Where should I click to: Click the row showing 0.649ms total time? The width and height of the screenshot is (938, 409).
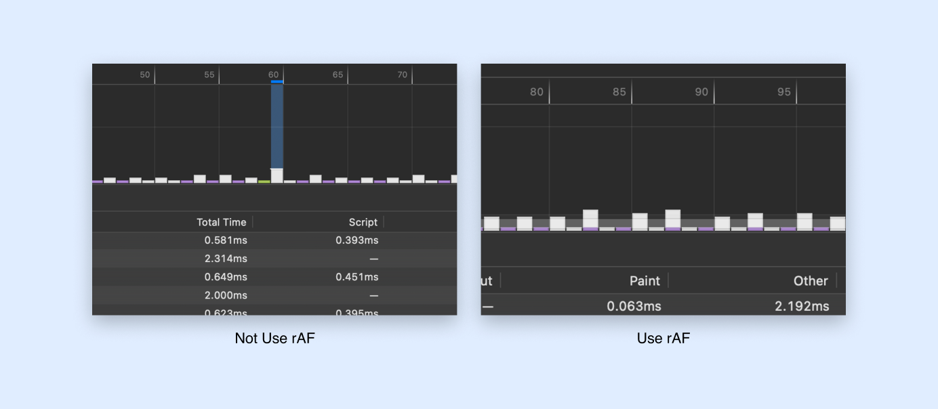(226, 277)
